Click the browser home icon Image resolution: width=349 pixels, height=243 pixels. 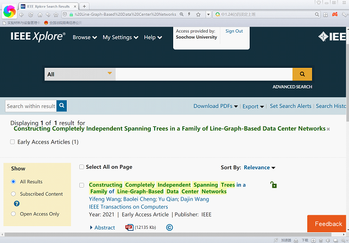(40, 15)
